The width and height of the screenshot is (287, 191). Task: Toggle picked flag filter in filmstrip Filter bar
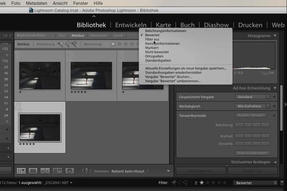pos(174,182)
